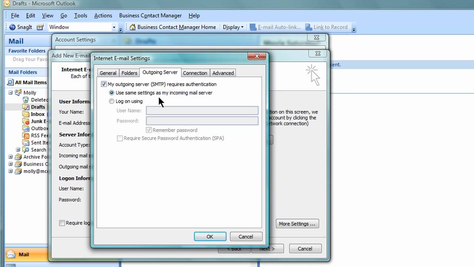
Task: Open the Actions menu
Action: pyautogui.click(x=103, y=16)
